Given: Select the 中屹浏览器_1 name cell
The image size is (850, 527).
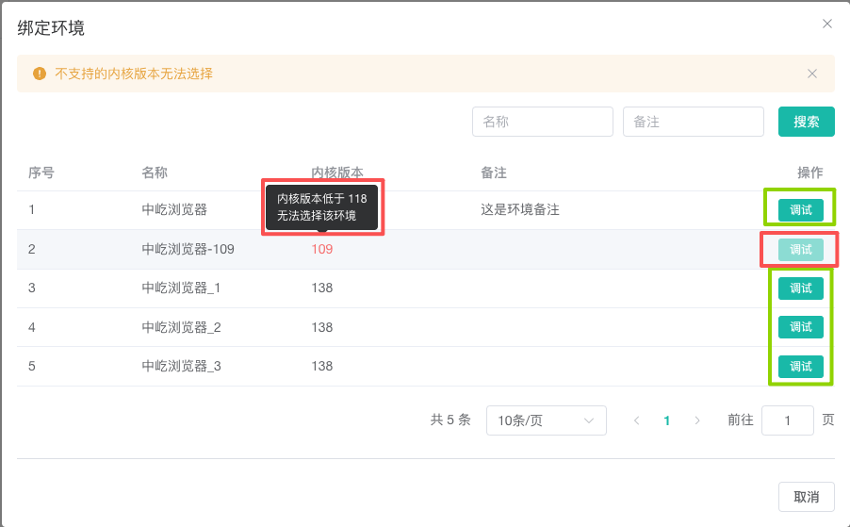Looking at the screenshot, I should coord(181,288).
